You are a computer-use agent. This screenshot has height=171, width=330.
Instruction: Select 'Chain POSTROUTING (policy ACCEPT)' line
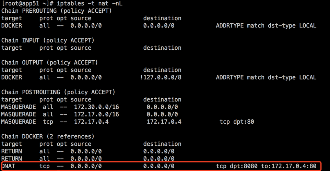tap(58, 92)
